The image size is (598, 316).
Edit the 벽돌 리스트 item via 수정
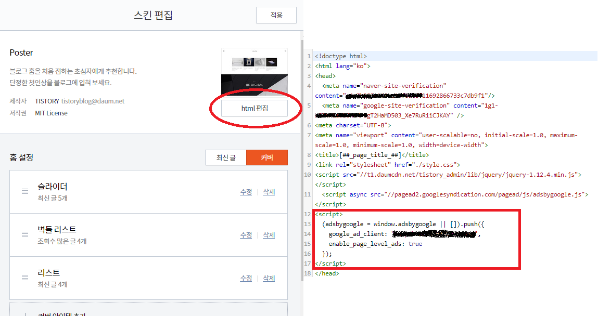point(246,235)
